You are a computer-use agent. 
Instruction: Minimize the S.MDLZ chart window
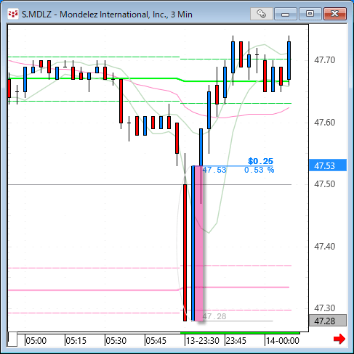point(286,14)
